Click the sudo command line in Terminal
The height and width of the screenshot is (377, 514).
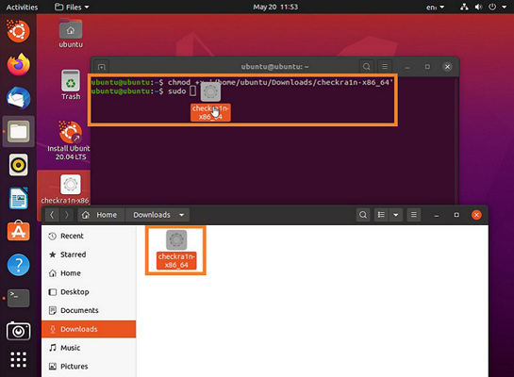[x=144, y=91]
